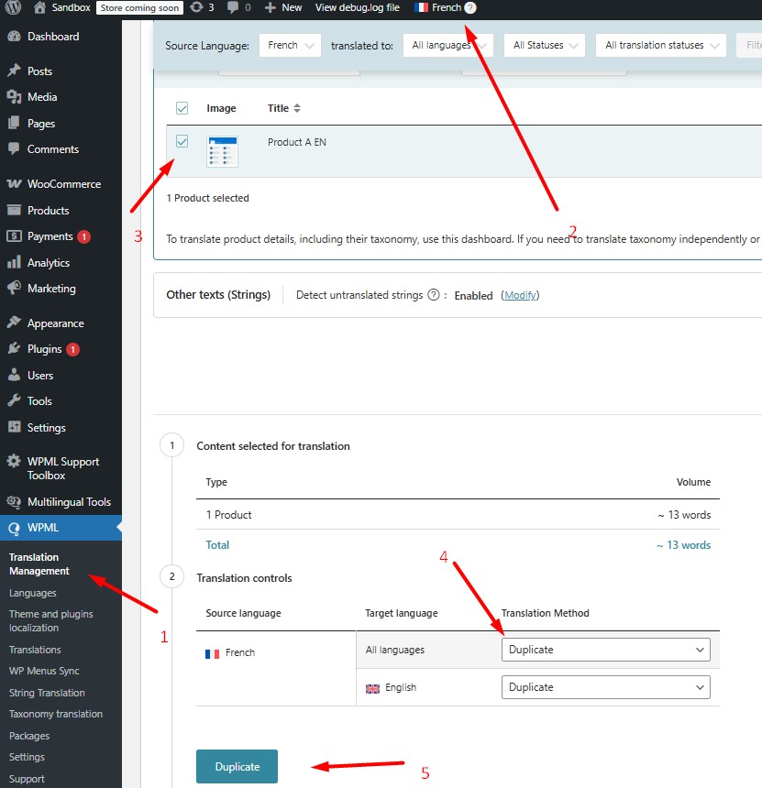Open WP Menus Sync submenu item
The width and height of the screenshot is (762, 788).
pos(44,671)
